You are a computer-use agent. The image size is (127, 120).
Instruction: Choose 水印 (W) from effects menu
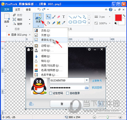(x=51, y=50)
